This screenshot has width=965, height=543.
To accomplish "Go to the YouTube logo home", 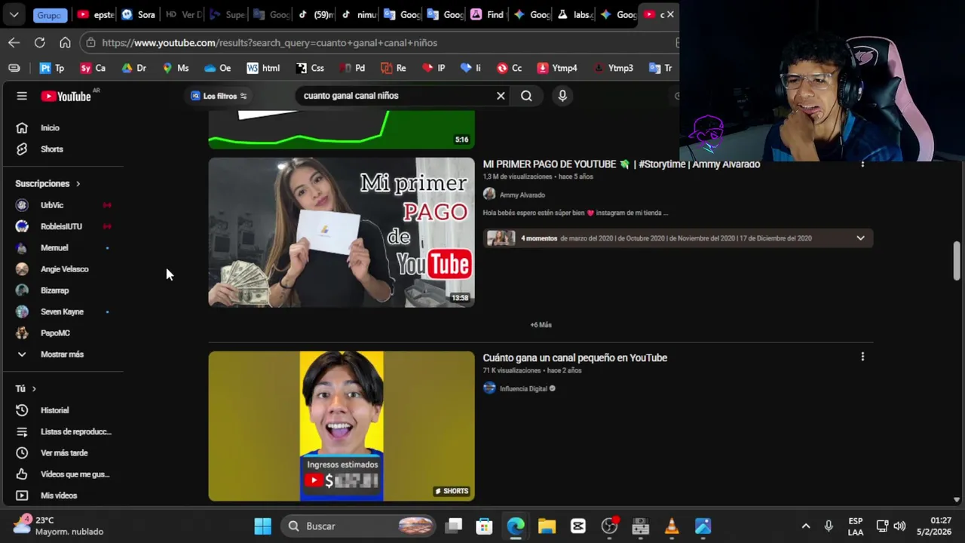I will click(66, 96).
